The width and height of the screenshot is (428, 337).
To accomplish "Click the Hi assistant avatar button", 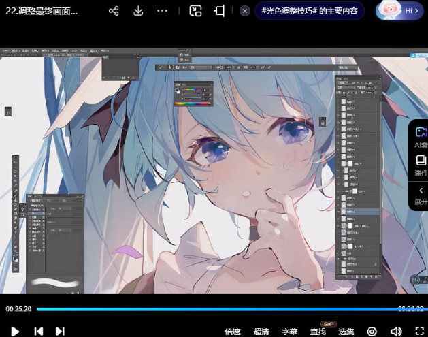I will [x=399, y=11].
